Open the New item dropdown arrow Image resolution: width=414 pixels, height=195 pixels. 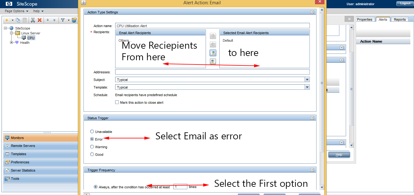[12, 20]
